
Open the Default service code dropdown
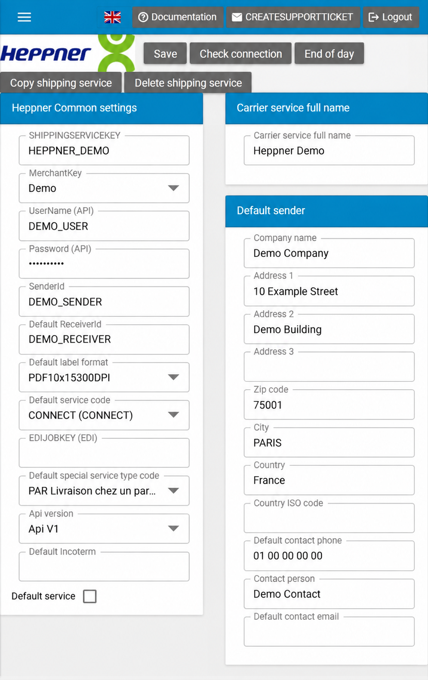point(104,415)
